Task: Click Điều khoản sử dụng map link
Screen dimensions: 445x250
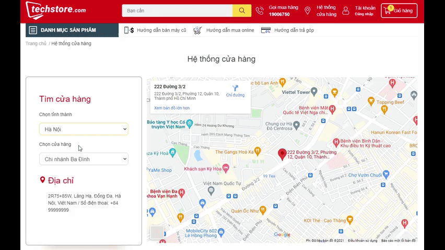Action: (362, 241)
